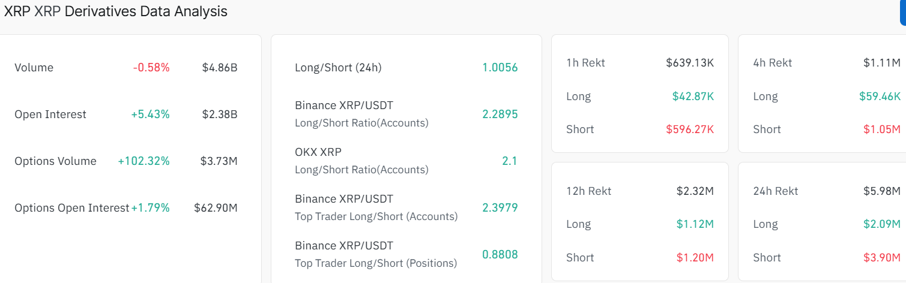Viewport: 906px width, 283px height.
Task: Click the Long/Short 24h ratio 1.0056
Action: coord(500,68)
